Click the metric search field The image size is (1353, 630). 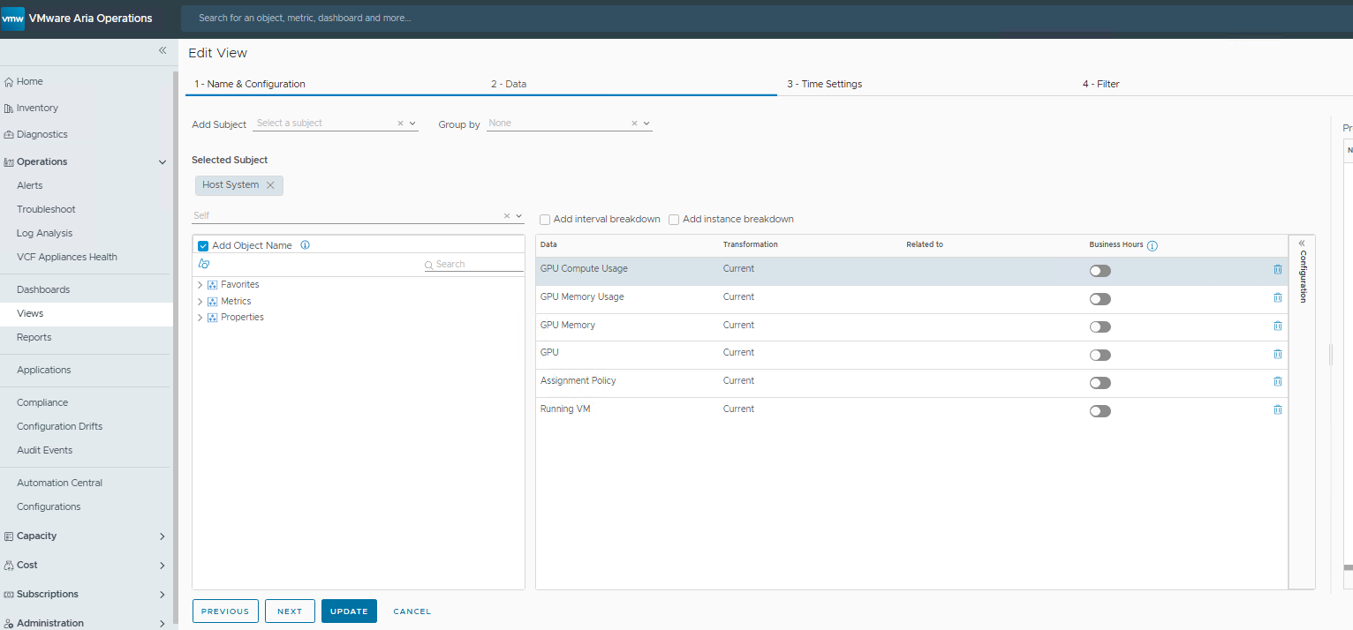[477, 265]
